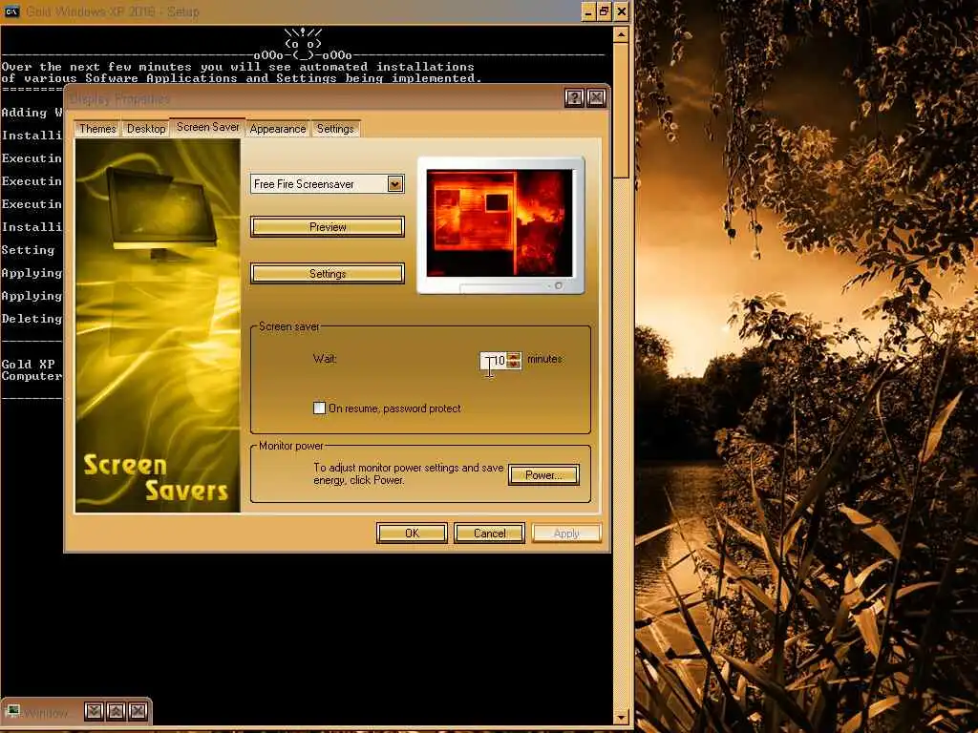Confirm the dialog with OK
The height and width of the screenshot is (733, 978).
tap(412, 534)
